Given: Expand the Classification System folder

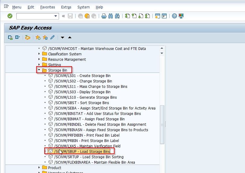Looking at the screenshot, I should (x=39, y=54).
